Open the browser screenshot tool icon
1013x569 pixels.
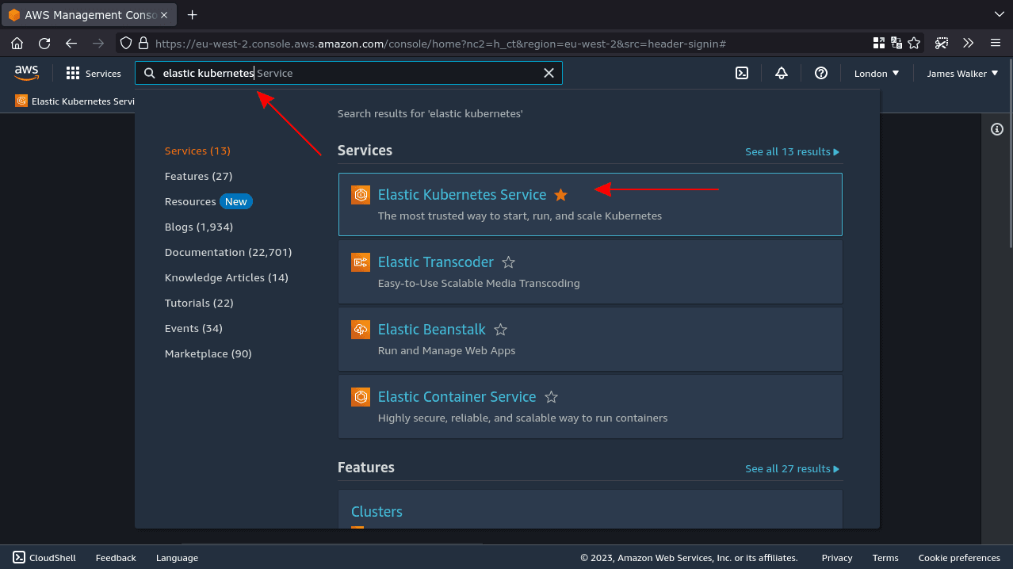942,43
